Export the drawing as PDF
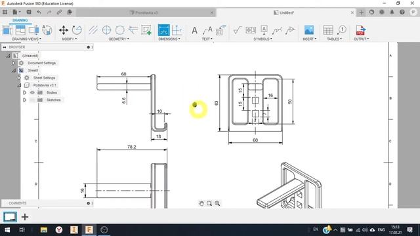The width and height of the screenshot is (420, 236). point(360,30)
